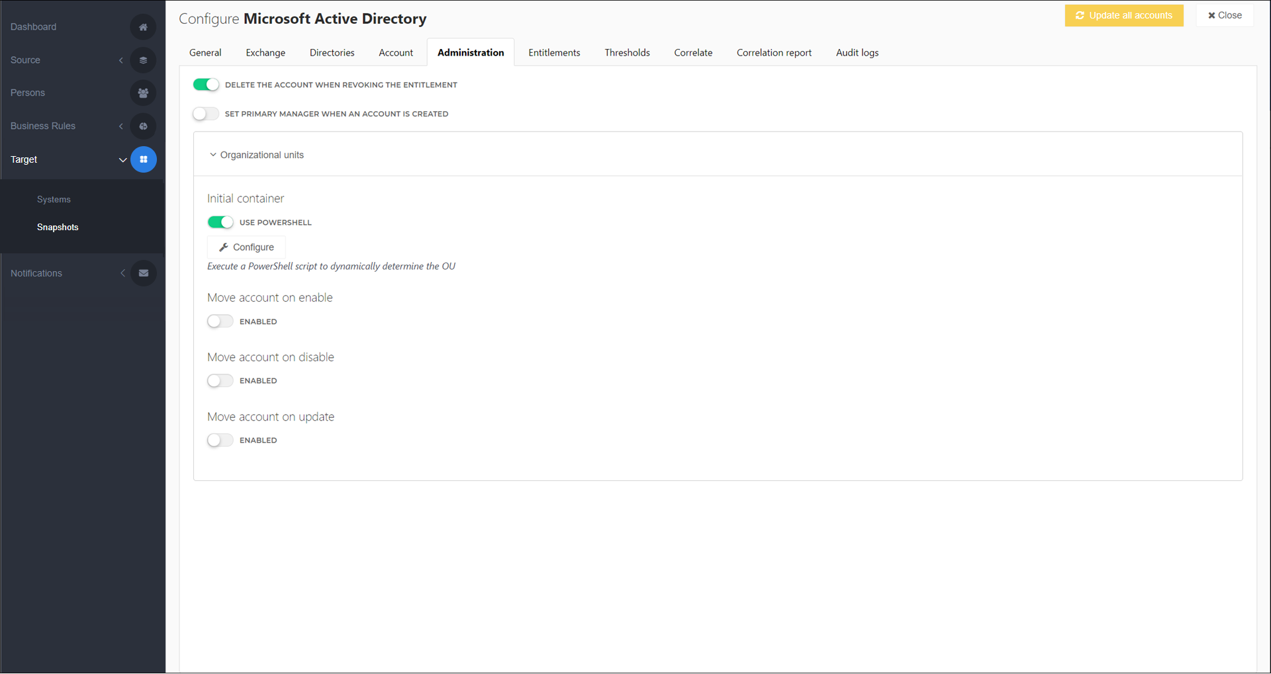Viewport: 1271px width, 674px height.
Task: View the Correlation report tab
Action: 774,53
